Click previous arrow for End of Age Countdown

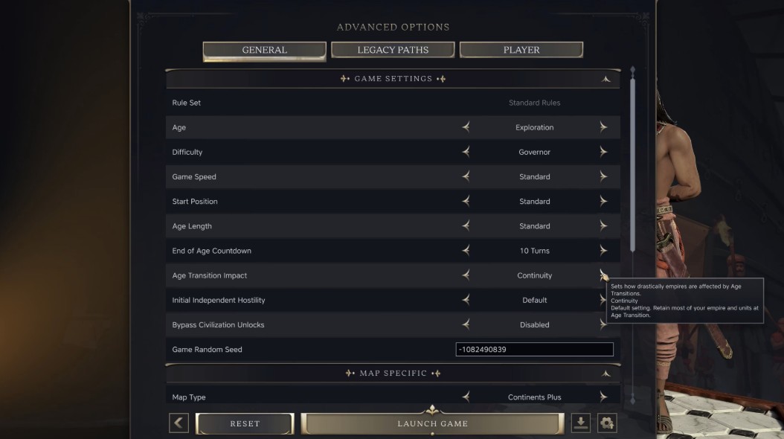tap(466, 250)
